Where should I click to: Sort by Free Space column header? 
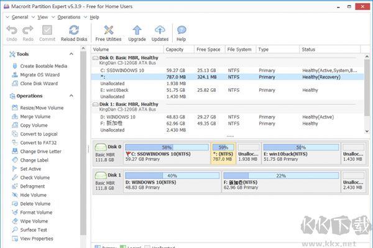(210, 50)
